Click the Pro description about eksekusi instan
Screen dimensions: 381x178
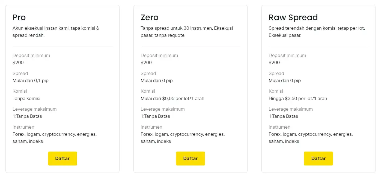tap(56, 32)
